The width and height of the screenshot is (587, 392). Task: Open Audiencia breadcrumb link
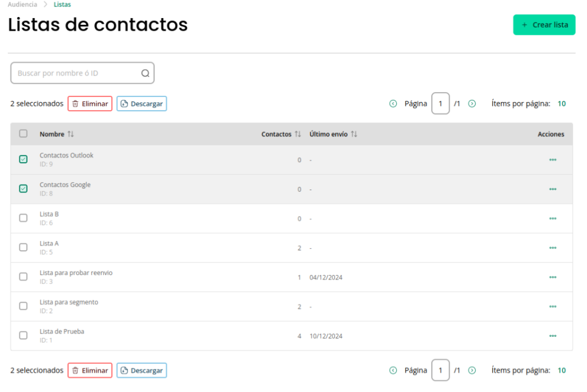[x=23, y=4]
